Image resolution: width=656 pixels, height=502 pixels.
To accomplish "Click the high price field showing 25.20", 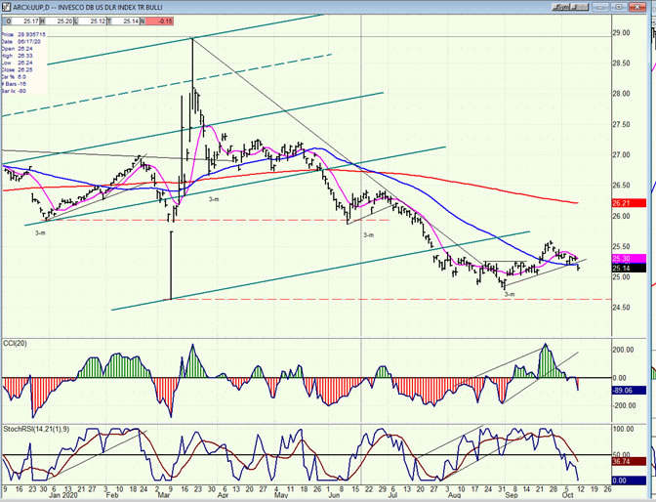I will click(72, 20).
